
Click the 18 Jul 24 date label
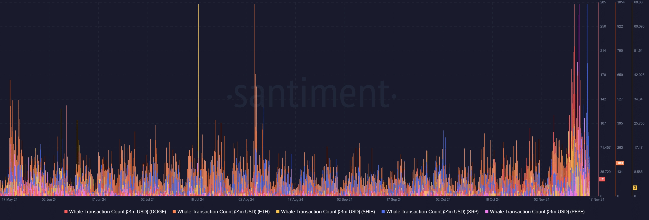tap(197, 200)
